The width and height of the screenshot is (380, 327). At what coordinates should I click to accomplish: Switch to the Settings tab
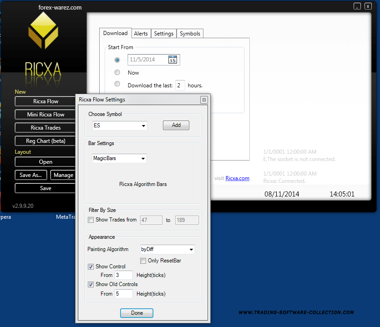164,34
